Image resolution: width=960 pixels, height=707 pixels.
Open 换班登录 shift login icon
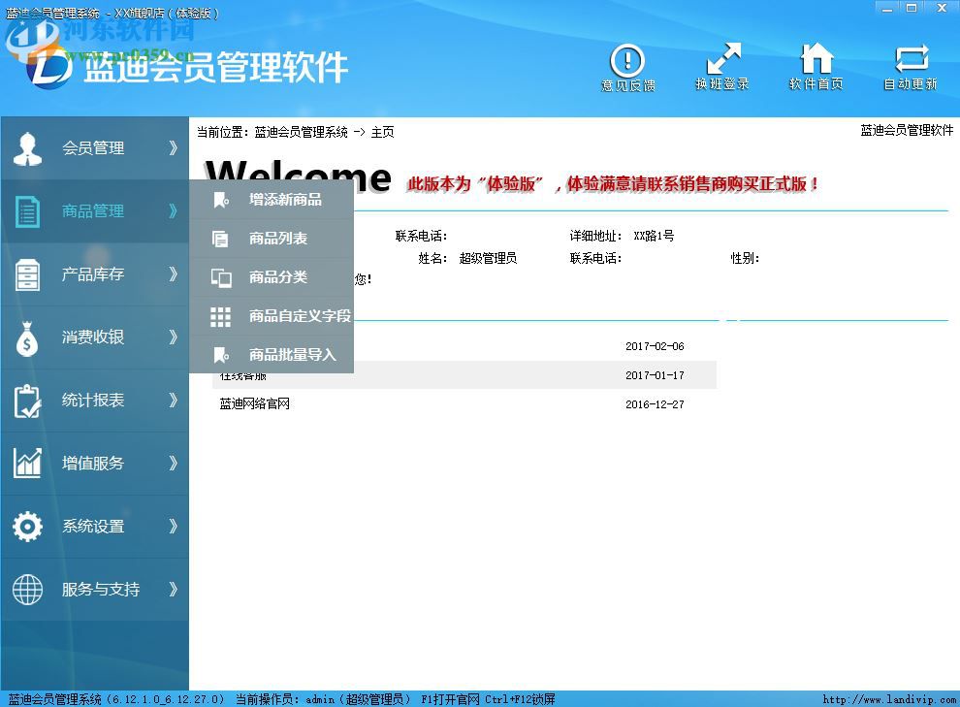(722, 65)
